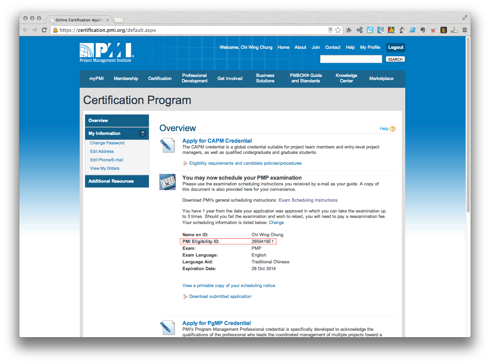Open the Marketplace menu
Screen dimensions: 490x364
click(381, 78)
